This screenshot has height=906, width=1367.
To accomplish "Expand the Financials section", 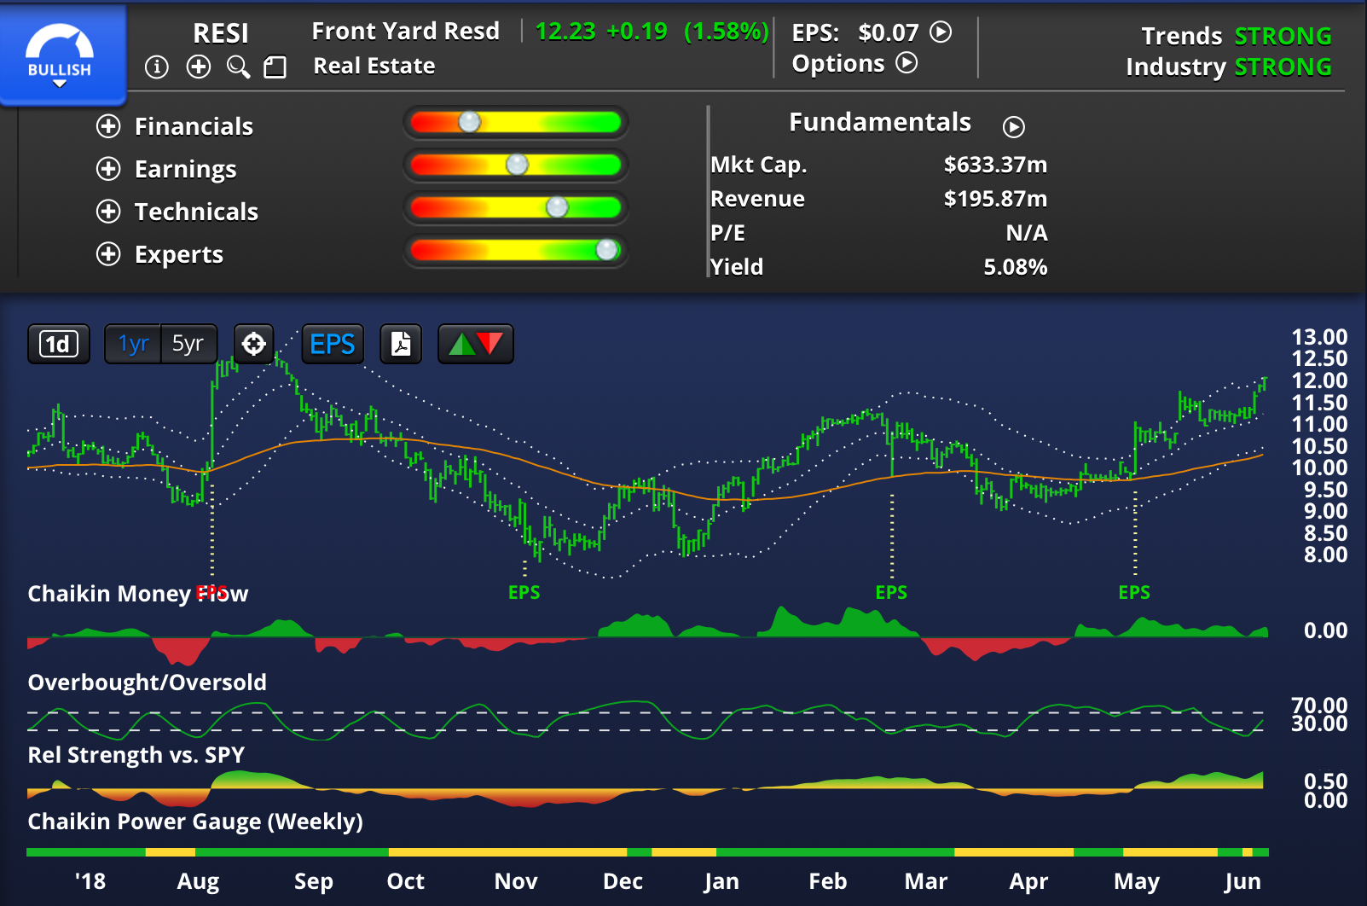I will [x=108, y=126].
